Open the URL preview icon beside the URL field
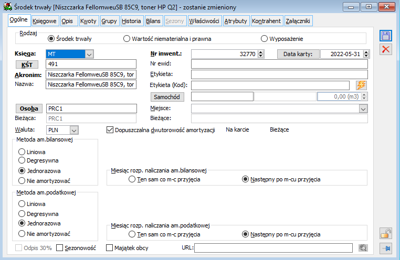Screen dimensions: 400x260 363,248
